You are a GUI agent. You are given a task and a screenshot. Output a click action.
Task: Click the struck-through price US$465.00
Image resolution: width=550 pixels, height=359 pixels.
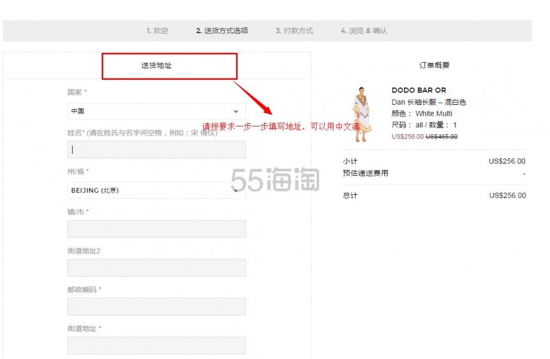[x=441, y=137]
